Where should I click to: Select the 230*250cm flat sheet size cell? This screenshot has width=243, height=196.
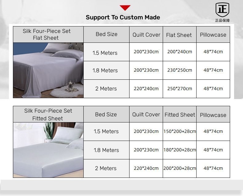(180, 70)
